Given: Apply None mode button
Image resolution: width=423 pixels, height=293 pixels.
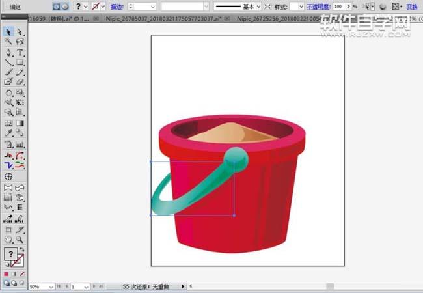Looking at the screenshot, I should [x=22, y=274].
